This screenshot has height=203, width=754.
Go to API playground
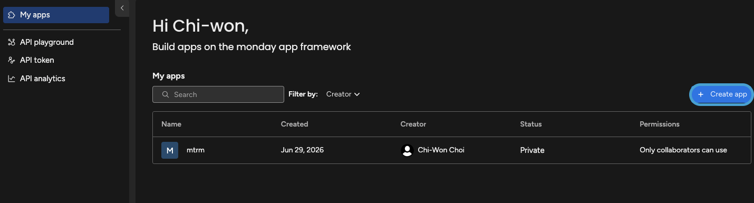coord(46,42)
